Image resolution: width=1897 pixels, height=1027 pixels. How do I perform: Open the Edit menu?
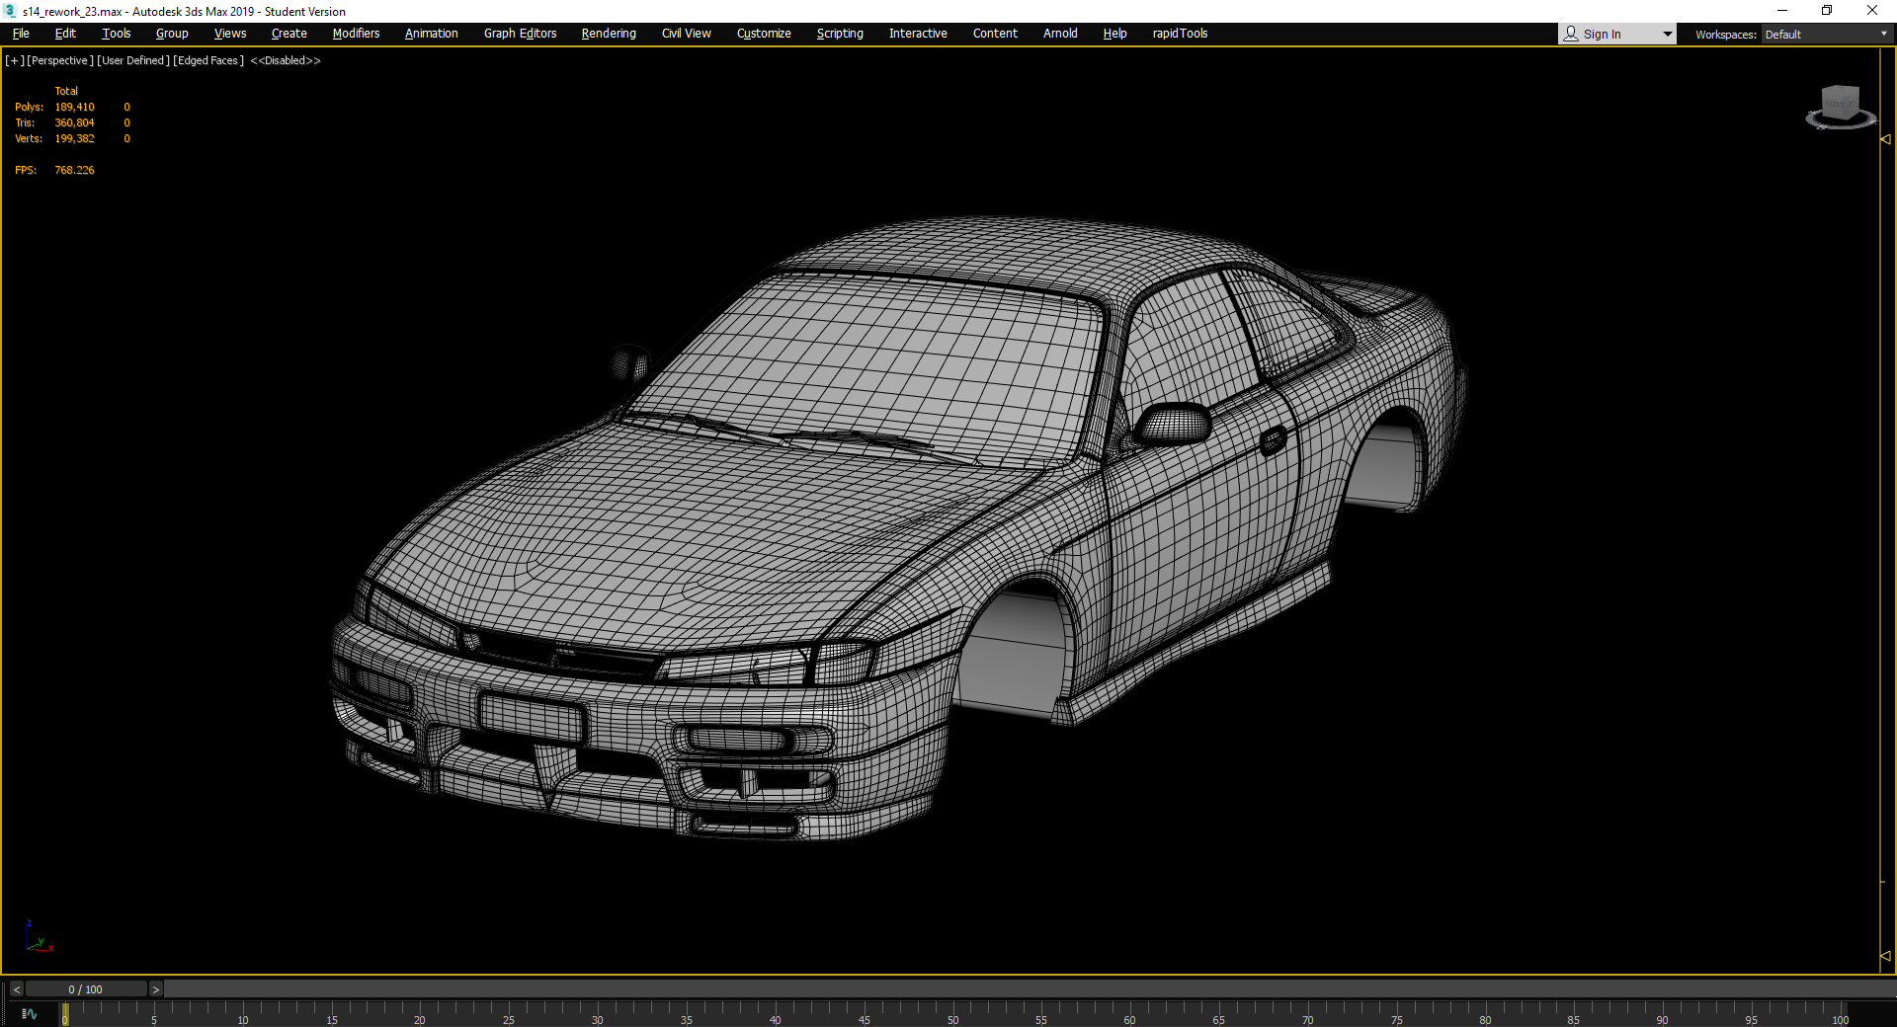(65, 34)
